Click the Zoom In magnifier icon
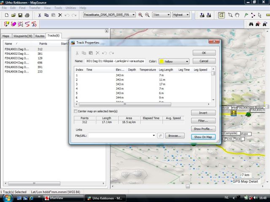This screenshot has height=202, width=270. pyautogui.click(x=140, y=15)
